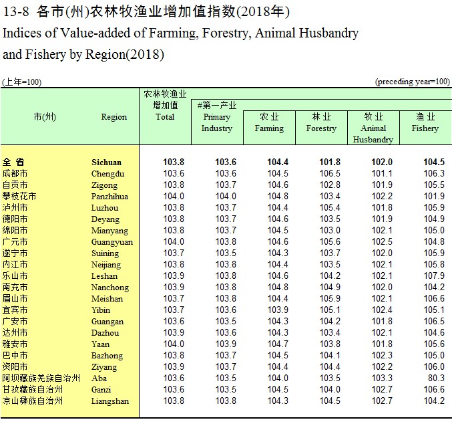Image resolution: width=452 pixels, height=444 pixels.
Task: Click the Mianyang Forestry value 103.0
Action: (330, 231)
